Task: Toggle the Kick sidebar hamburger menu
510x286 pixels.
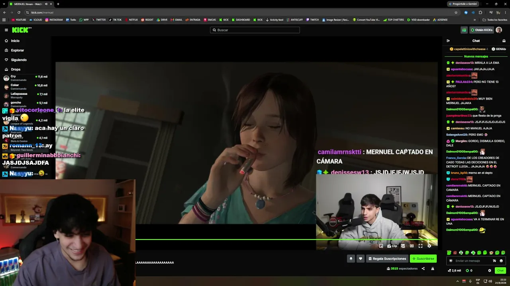Action: click(6, 30)
